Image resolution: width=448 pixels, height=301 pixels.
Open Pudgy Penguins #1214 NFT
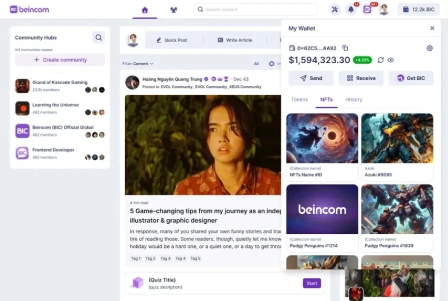[322, 218]
